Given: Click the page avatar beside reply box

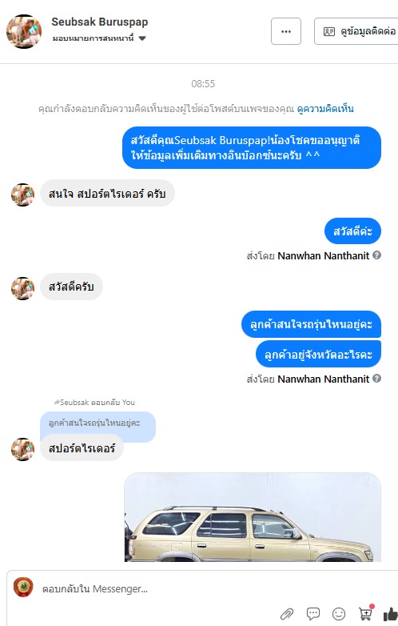Looking at the screenshot, I should 23,588.
